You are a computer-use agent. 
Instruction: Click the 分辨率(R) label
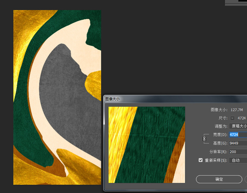click(218, 152)
